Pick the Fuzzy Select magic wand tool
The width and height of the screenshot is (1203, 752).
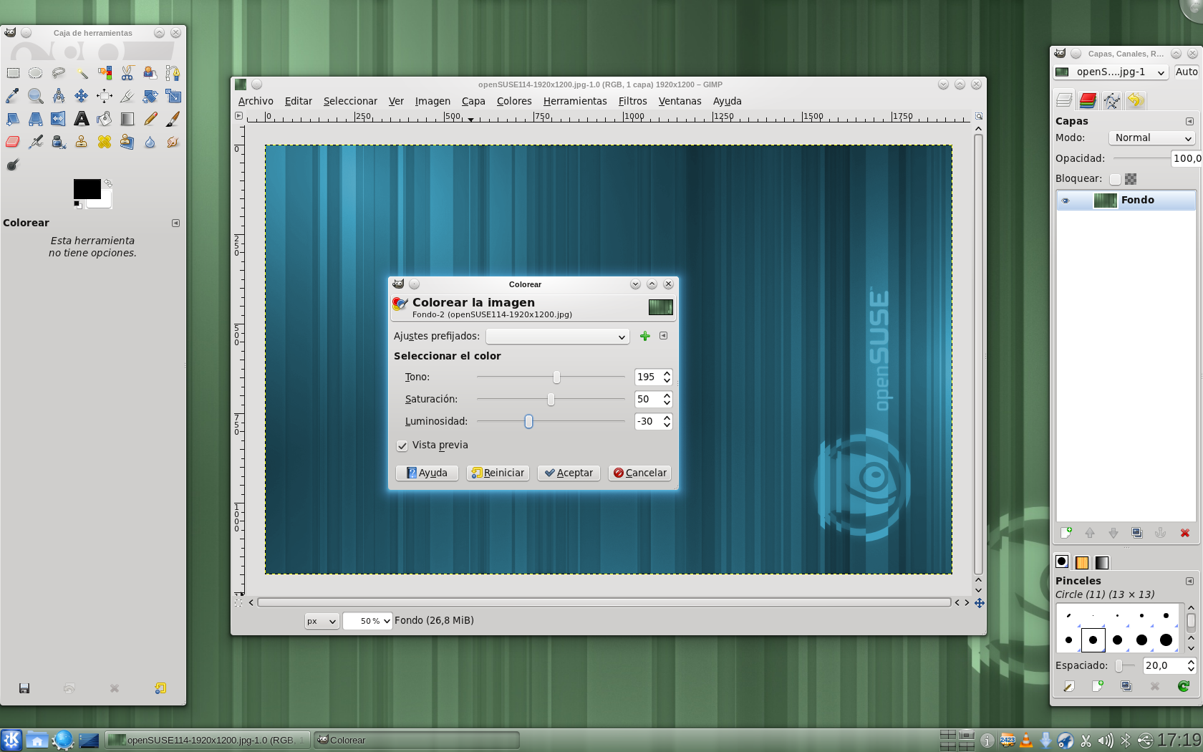tap(82, 73)
